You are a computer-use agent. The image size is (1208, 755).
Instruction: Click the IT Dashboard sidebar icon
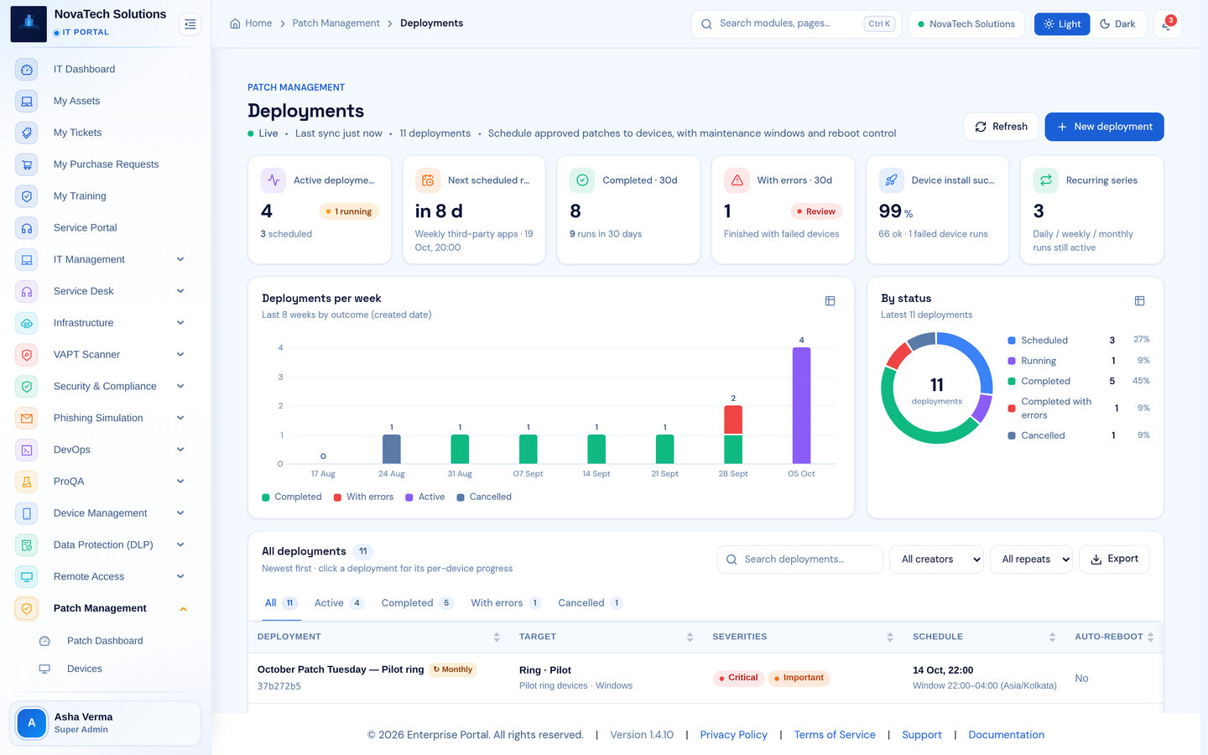(x=27, y=70)
